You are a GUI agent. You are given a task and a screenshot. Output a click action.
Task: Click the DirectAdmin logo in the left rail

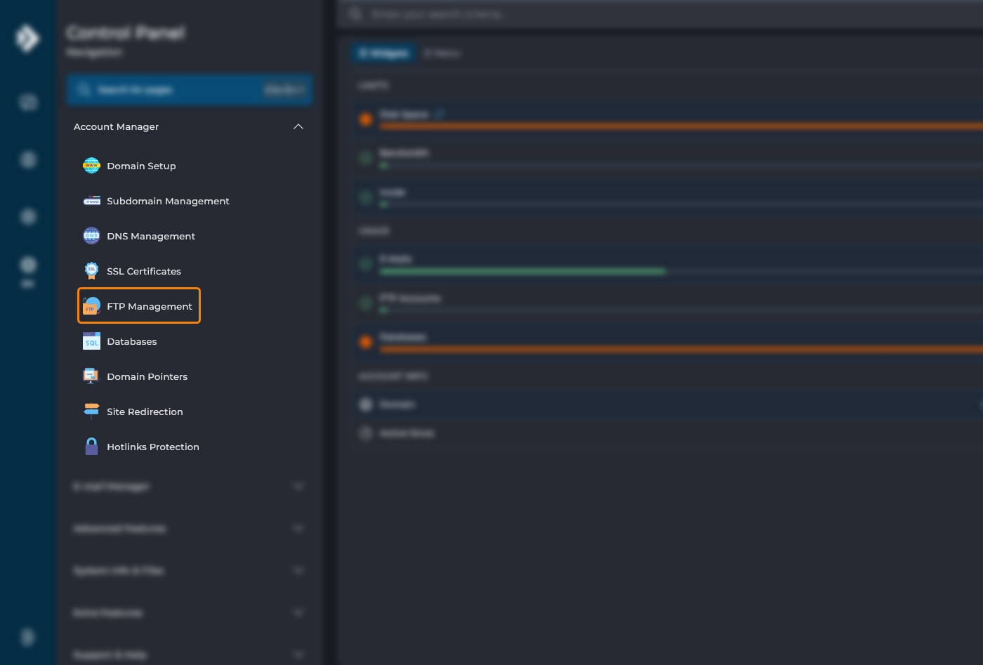point(27,38)
